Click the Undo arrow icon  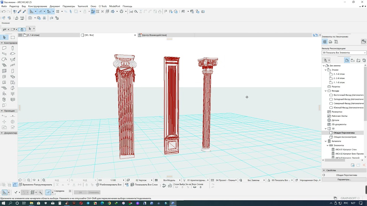pos(3,11)
